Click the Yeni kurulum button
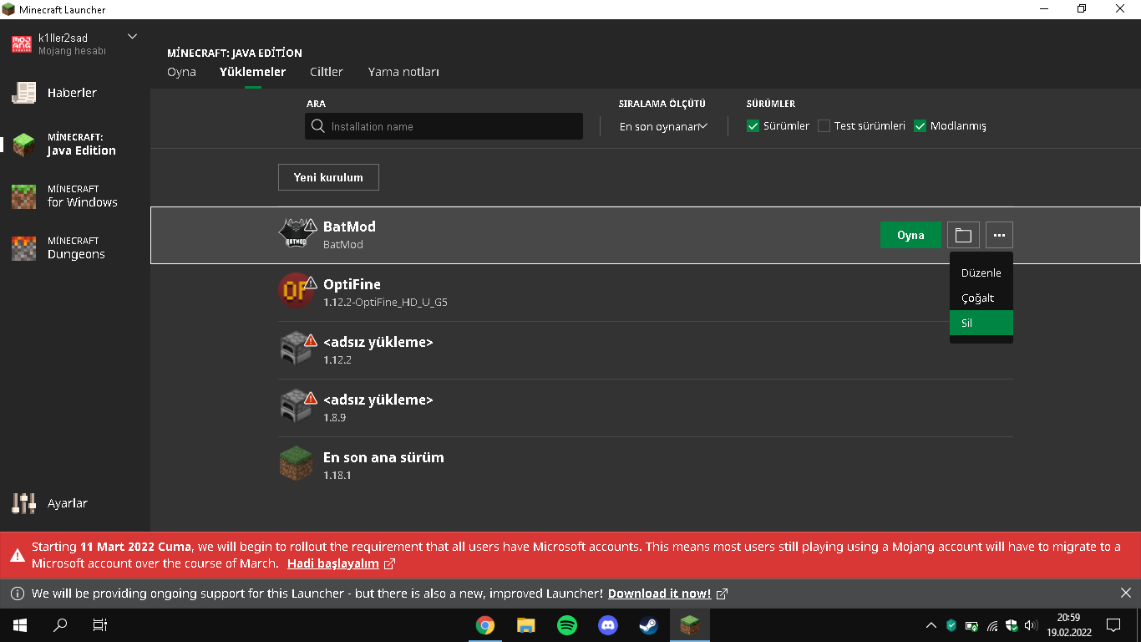Image resolution: width=1141 pixels, height=642 pixels. click(328, 177)
